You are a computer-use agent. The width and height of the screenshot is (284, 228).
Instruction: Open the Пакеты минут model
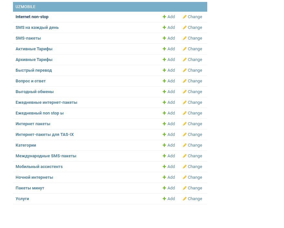(30, 188)
